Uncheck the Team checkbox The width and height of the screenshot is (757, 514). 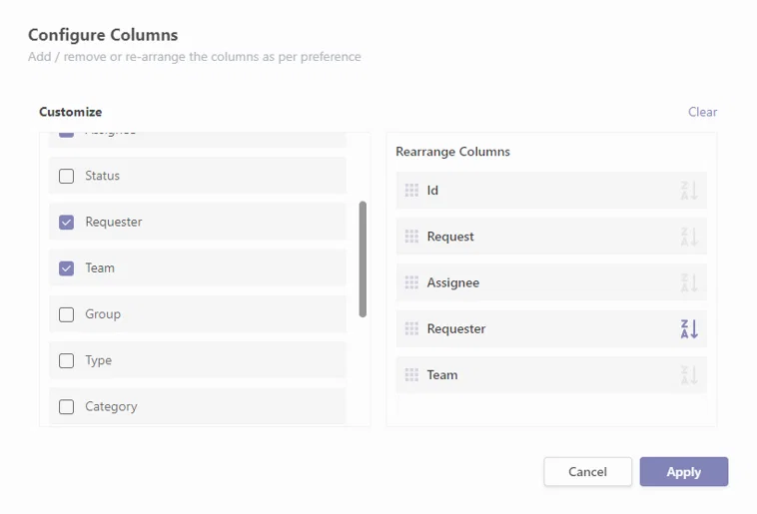[x=66, y=268]
